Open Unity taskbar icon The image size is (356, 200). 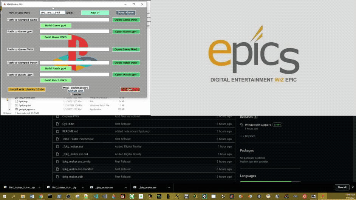click(x=223, y=196)
